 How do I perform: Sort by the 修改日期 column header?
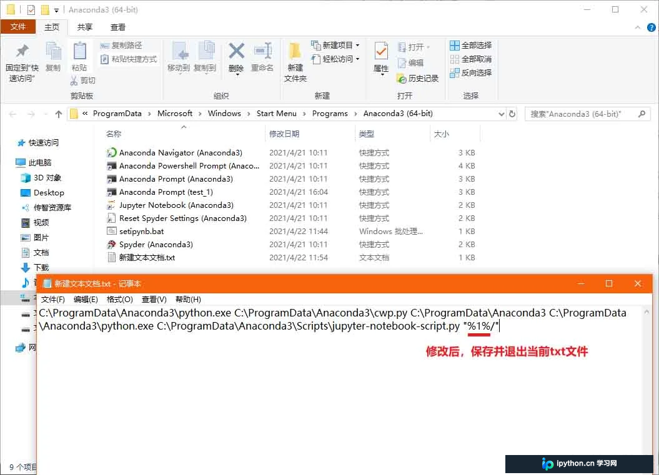(x=284, y=134)
